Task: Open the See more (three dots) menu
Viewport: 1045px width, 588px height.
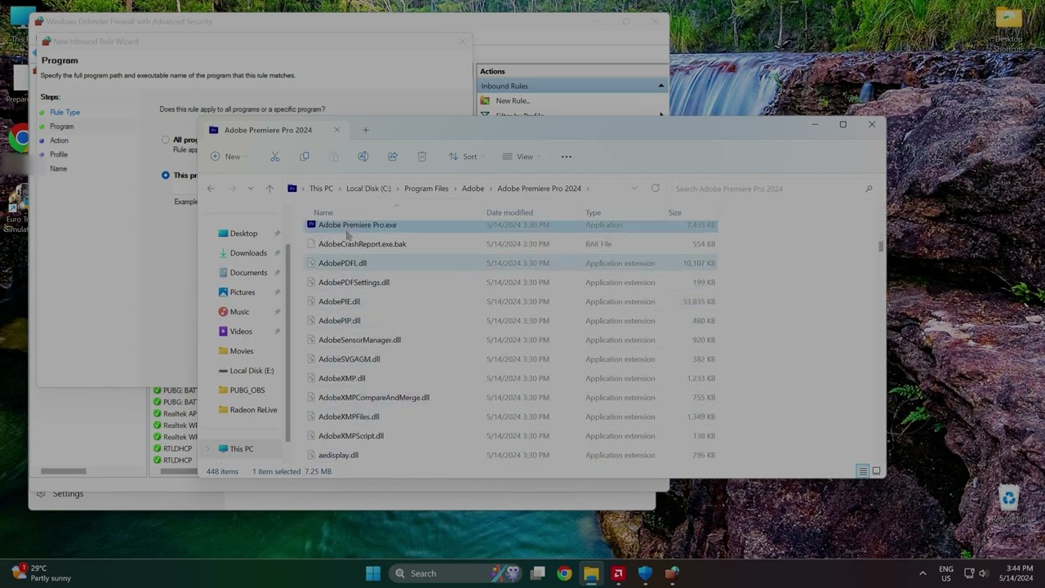Action: [567, 157]
